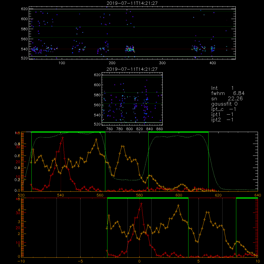Click y-axis label 600 on top plot
Viewport: 264px width, 264px height.
coord(24,19)
